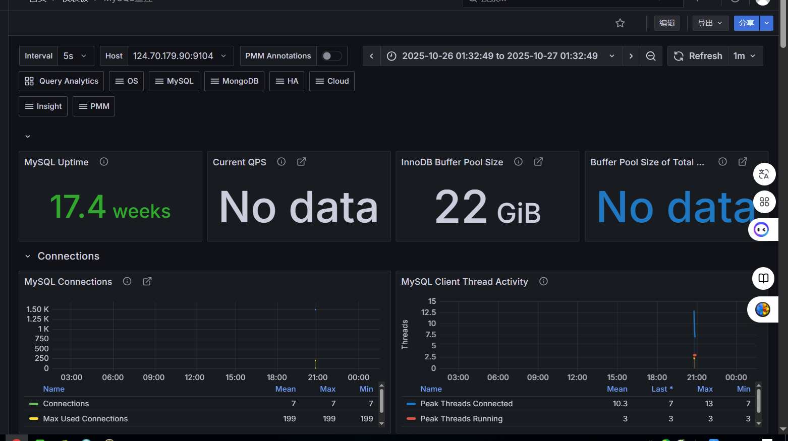Click the translate floating icon

coord(764,174)
